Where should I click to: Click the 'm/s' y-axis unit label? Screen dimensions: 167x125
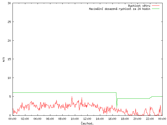point(4,60)
